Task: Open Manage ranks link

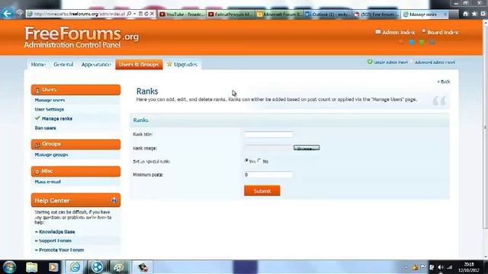Action: click(x=57, y=119)
